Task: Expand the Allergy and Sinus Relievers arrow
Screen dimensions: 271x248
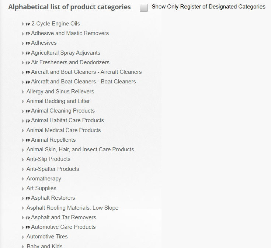Action: [x=23, y=92]
